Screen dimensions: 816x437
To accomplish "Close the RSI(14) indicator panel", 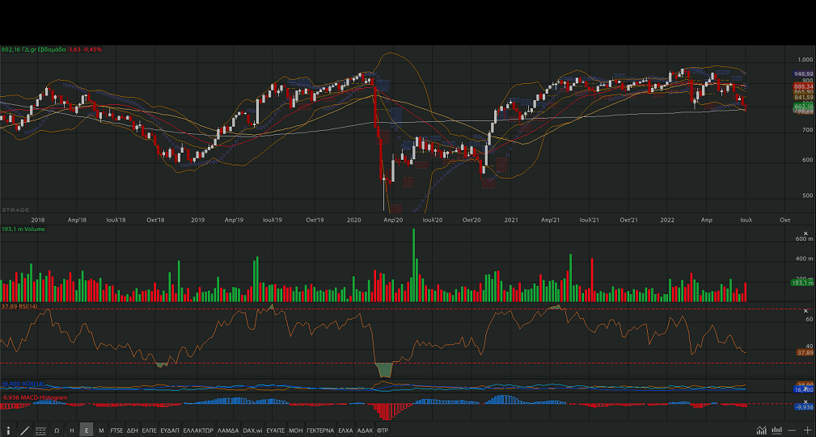I will coord(805,311).
